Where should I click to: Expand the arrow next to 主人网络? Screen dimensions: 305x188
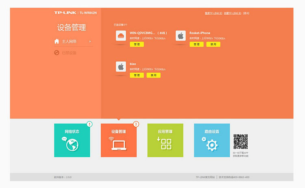(90, 41)
